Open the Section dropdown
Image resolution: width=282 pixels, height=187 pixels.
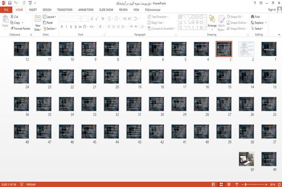tap(50, 29)
